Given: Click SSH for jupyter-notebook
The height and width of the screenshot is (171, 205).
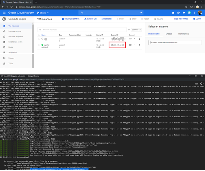Looking at the screenshot, I should tap(131, 45).
